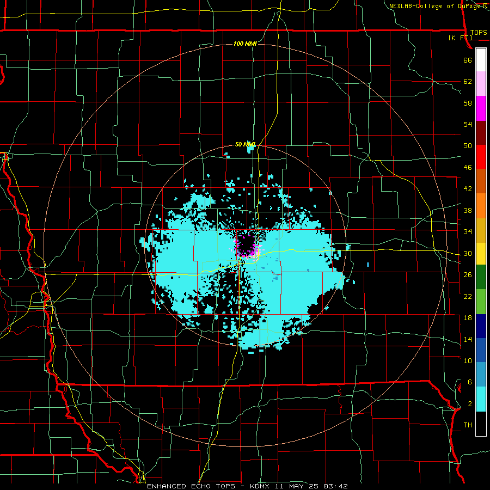
Task: Click the legend value 6
Action: point(469,382)
